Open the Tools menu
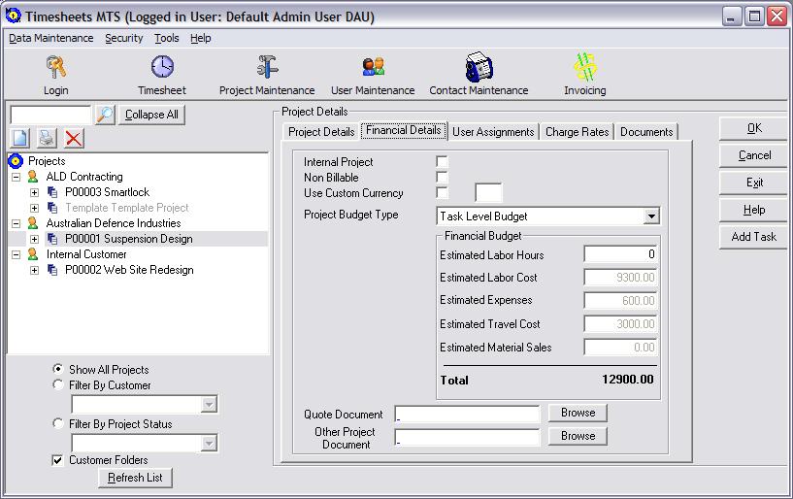This screenshot has height=499, width=793. pos(167,39)
